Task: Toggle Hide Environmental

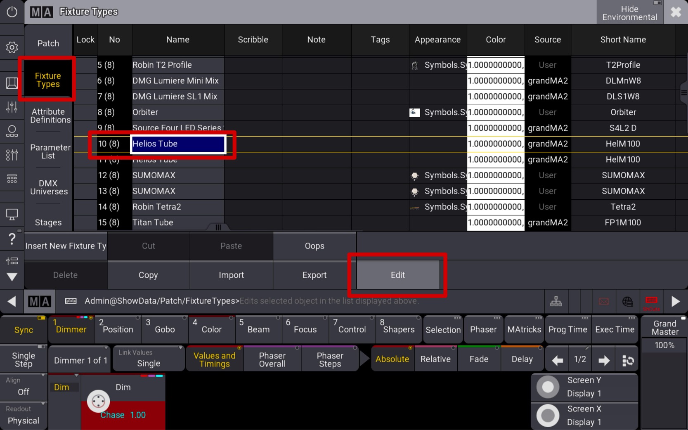Action: coord(629,12)
